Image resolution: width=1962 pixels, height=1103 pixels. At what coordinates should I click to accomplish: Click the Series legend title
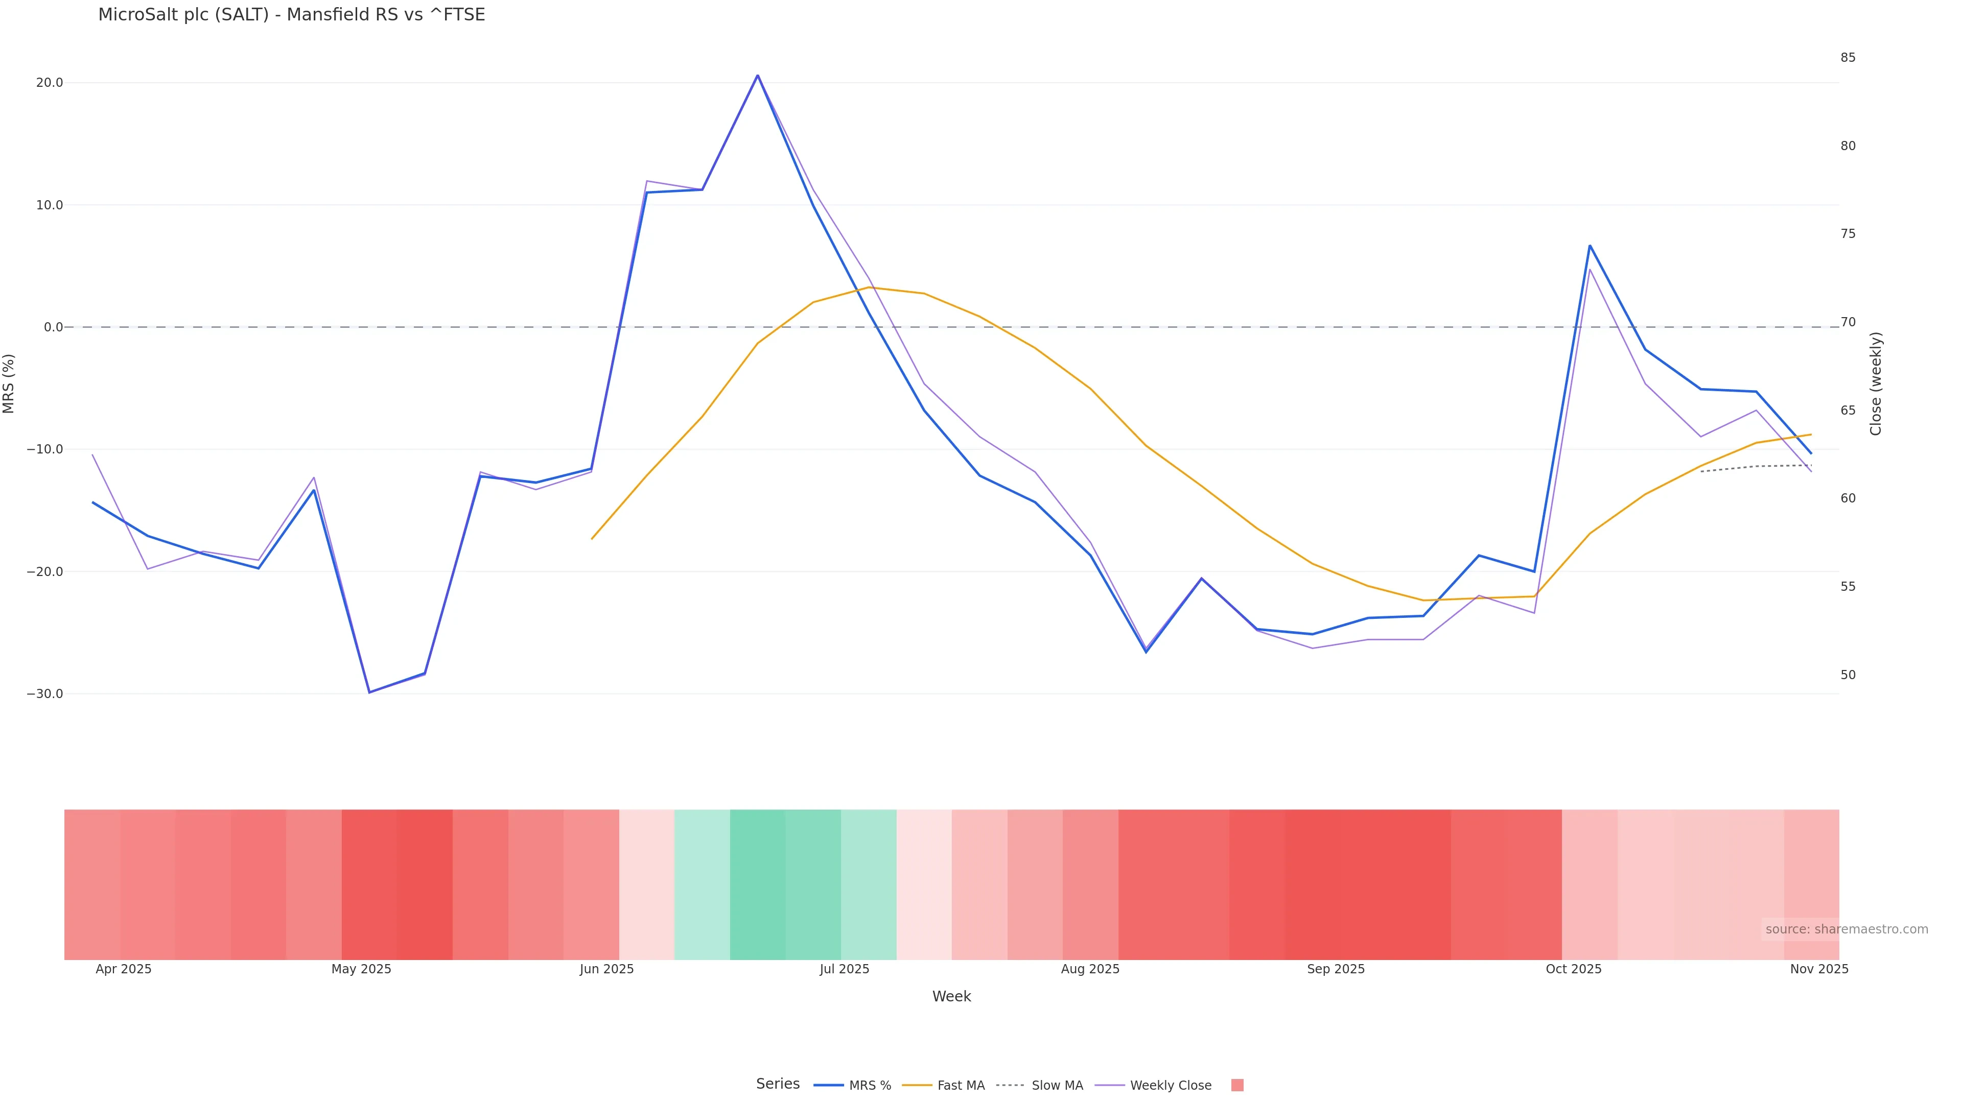tap(778, 1084)
